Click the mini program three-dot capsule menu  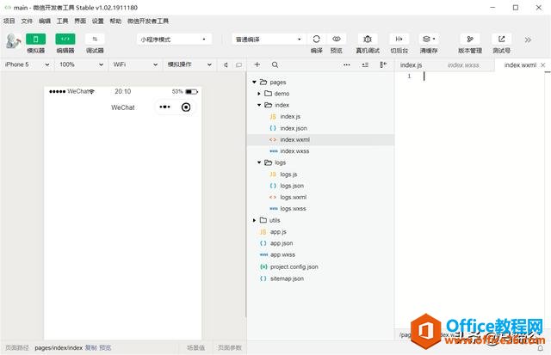pyautogui.click(x=164, y=107)
